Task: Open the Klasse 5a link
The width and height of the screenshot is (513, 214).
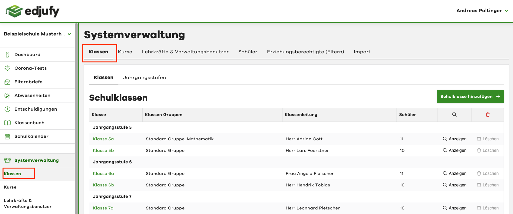Action: [103, 139]
